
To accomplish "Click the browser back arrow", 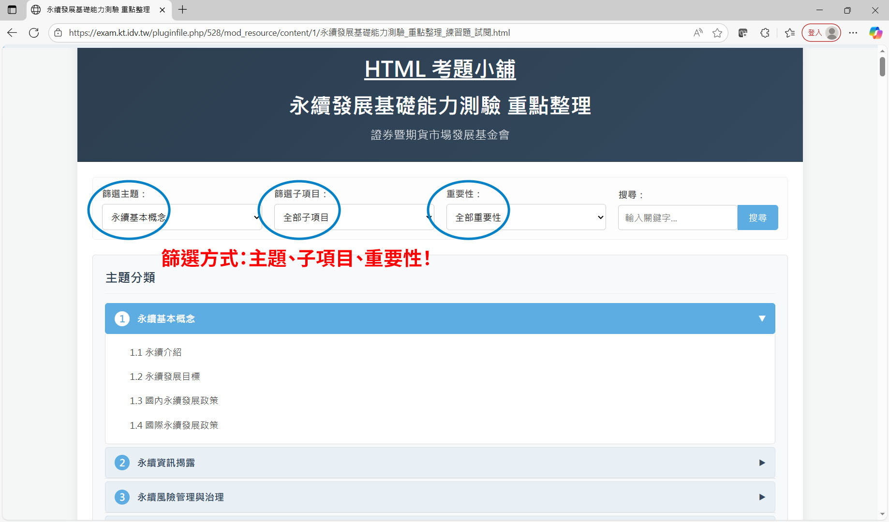I will [12, 32].
